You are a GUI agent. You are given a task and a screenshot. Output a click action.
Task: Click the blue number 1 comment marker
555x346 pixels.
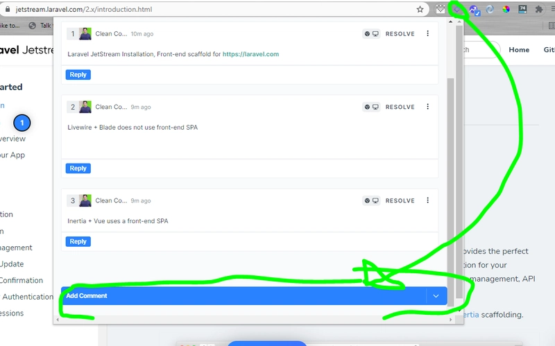pos(22,123)
